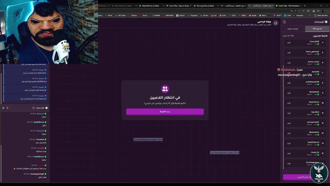Kick player Riadtahtah from list
Image resolution: width=330 pixels, height=186 pixels.
coord(289,93)
